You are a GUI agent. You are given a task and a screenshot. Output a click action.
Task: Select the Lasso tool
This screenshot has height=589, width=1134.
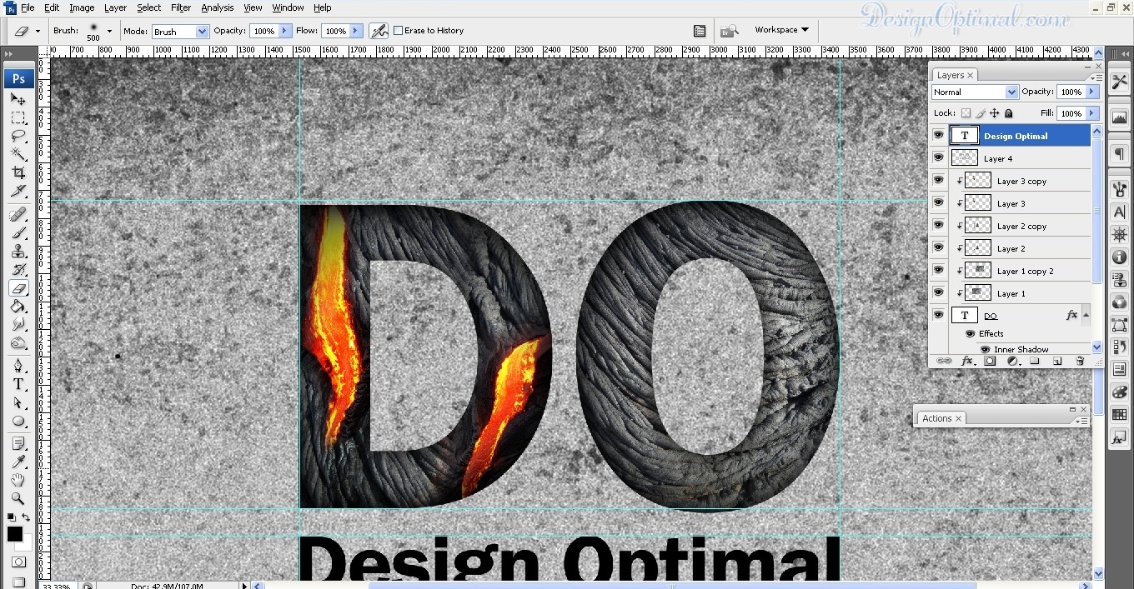[18, 136]
